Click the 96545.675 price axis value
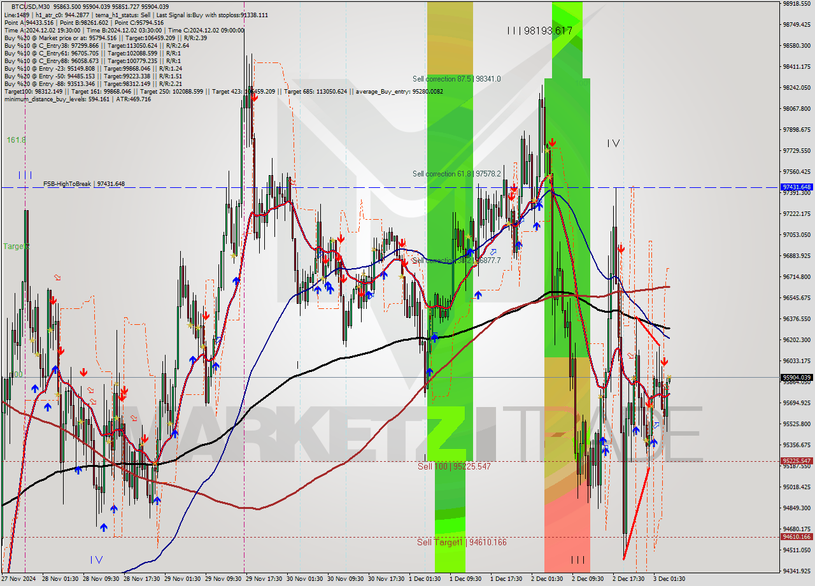815x586 pixels. pyautogui.click(x=797, y=297)
